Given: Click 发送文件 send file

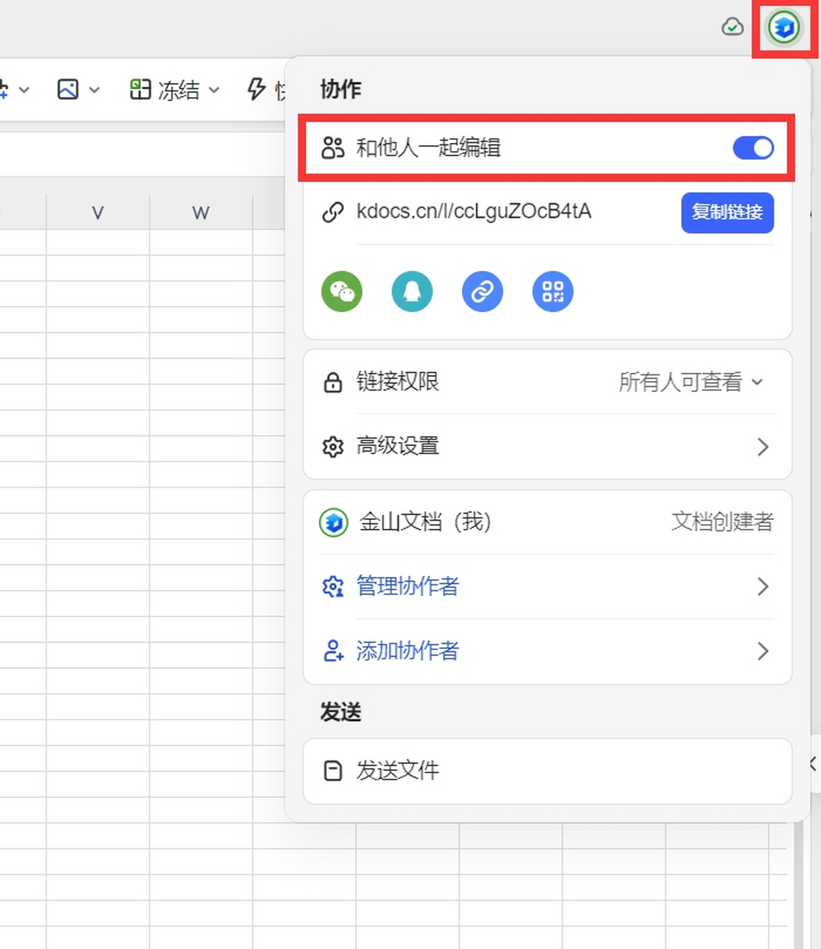Looking at the screenshot, I should click(x=547, y=771).
